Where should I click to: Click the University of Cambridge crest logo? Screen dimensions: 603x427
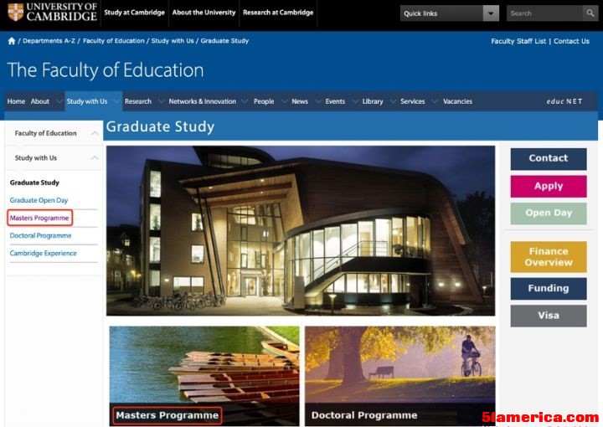[15, 12]
